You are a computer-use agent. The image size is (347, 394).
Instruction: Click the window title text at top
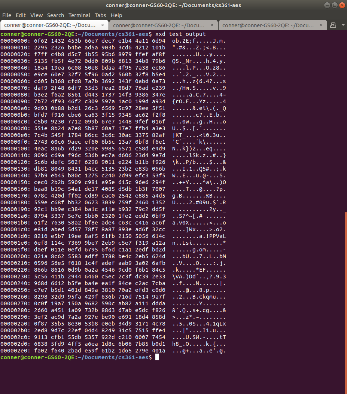174,5
